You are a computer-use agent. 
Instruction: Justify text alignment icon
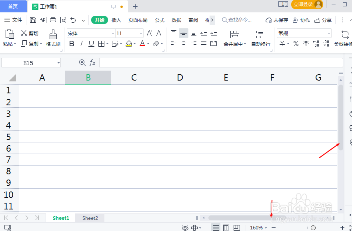204,43
